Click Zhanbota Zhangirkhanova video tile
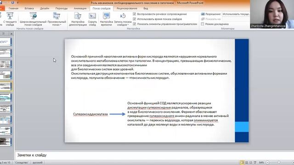The image size is (294, 165). 272,14
